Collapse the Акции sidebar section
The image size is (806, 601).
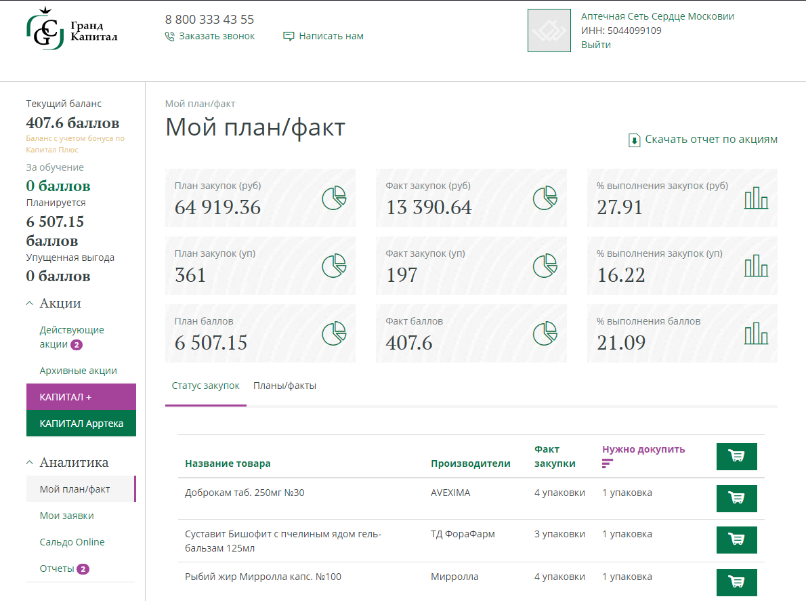tap(30, 304)
